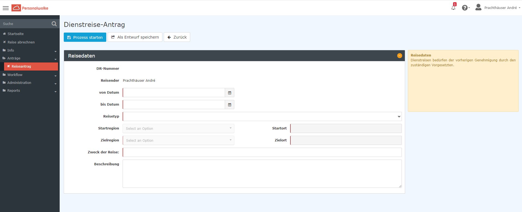Open the hamburger menu icon
The image size is (522, 212).
pos(6,8)
